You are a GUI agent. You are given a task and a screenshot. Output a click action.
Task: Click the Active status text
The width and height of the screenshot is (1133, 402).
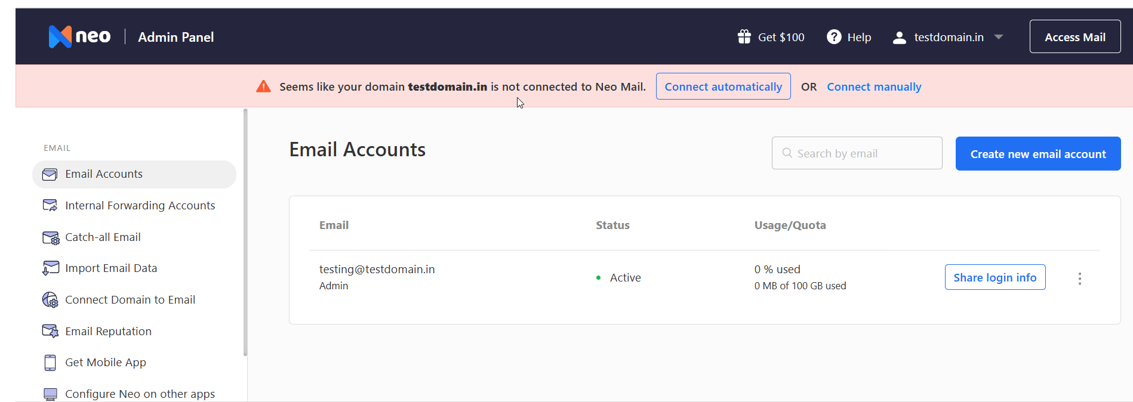pyautogui.click(x=626, y=278)
